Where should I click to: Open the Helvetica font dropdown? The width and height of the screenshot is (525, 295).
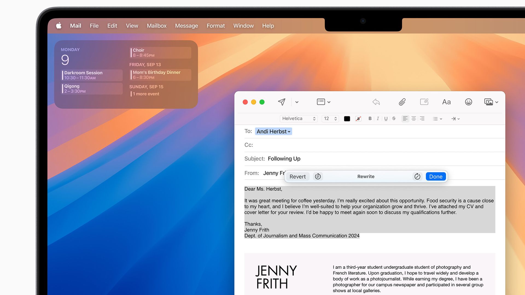point(299,119)
